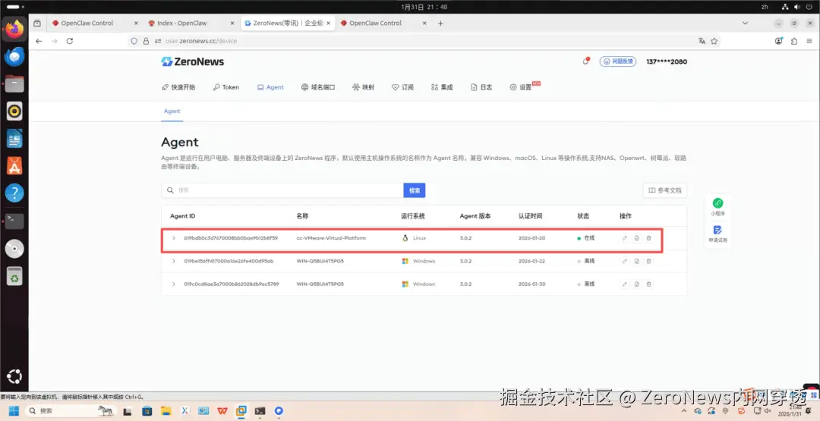The height and width of the screenshot is (421, 820).
Task: Expand the cc-VMware-Virtual-Platform agent row
Action: [x=174, y=238]
